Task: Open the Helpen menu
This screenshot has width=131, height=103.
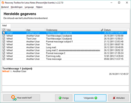Action: (x=39, y=7)
